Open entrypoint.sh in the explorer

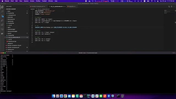click(x=12, y=15)
